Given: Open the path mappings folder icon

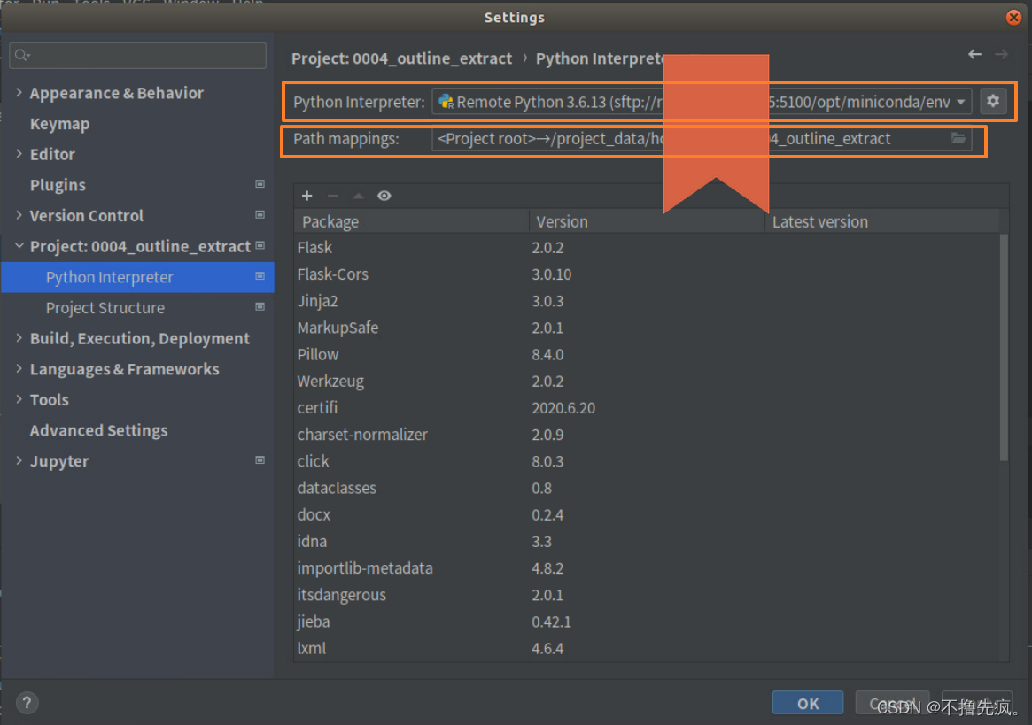Looking at the screenshot, I should pyautogui.click(x=958, y=139).
